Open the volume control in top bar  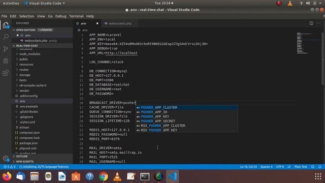(308, 3)
